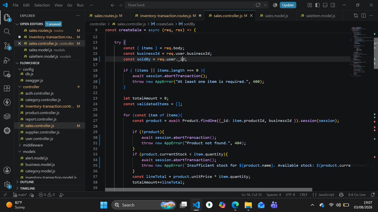
Task: Click the remote window indicator in status bar
Action: 5,195
